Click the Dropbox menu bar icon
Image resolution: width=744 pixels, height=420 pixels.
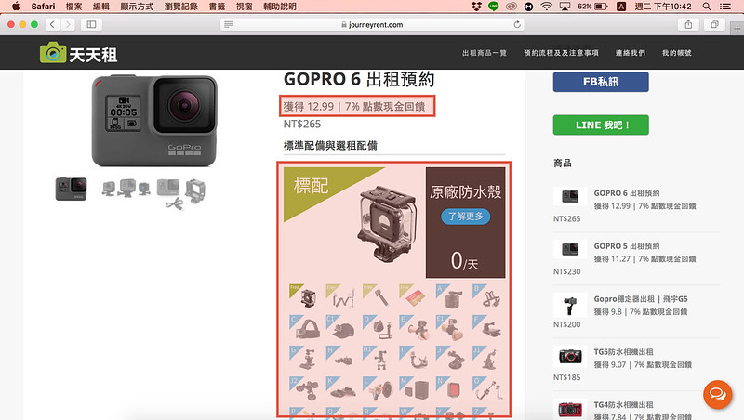point(476,7)
